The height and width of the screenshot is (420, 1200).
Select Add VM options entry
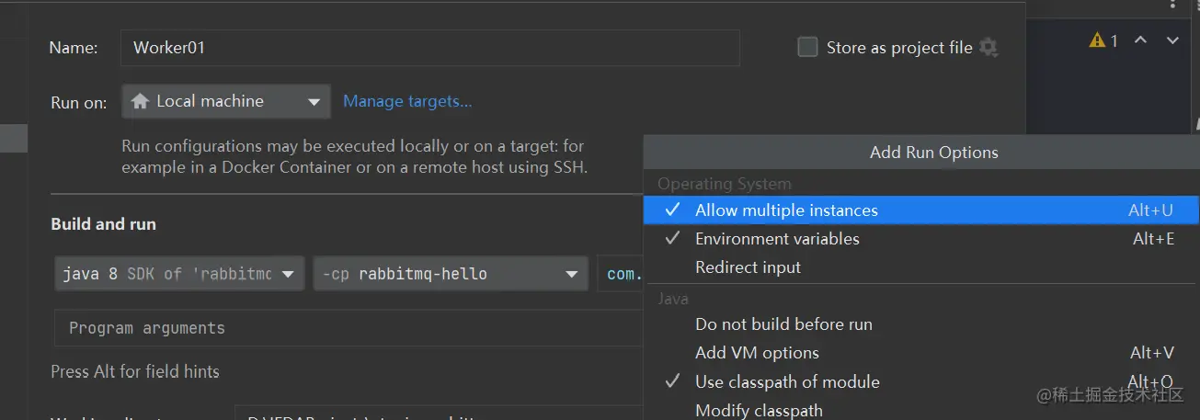[921, 353]
